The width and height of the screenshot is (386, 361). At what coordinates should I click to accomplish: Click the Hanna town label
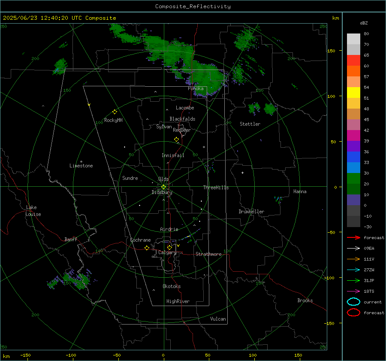click(x=300, y=191)
